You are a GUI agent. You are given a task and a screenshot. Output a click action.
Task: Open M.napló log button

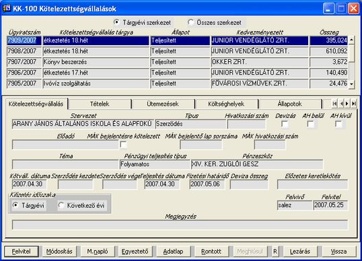coord(98,252)
